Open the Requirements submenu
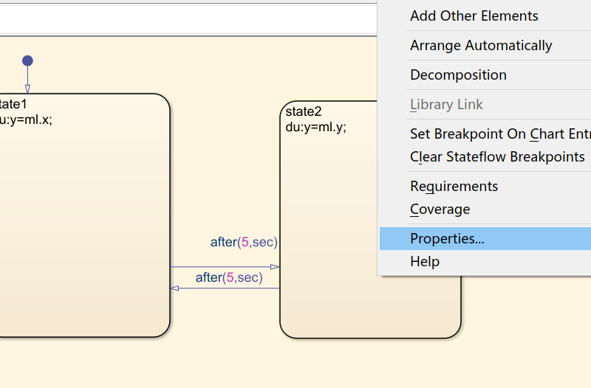The image size is (591, 388). 454,186
